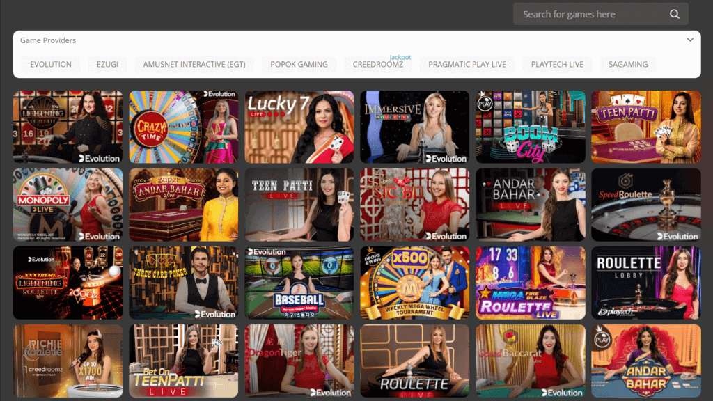Launch Boom City game

[530, 127]
